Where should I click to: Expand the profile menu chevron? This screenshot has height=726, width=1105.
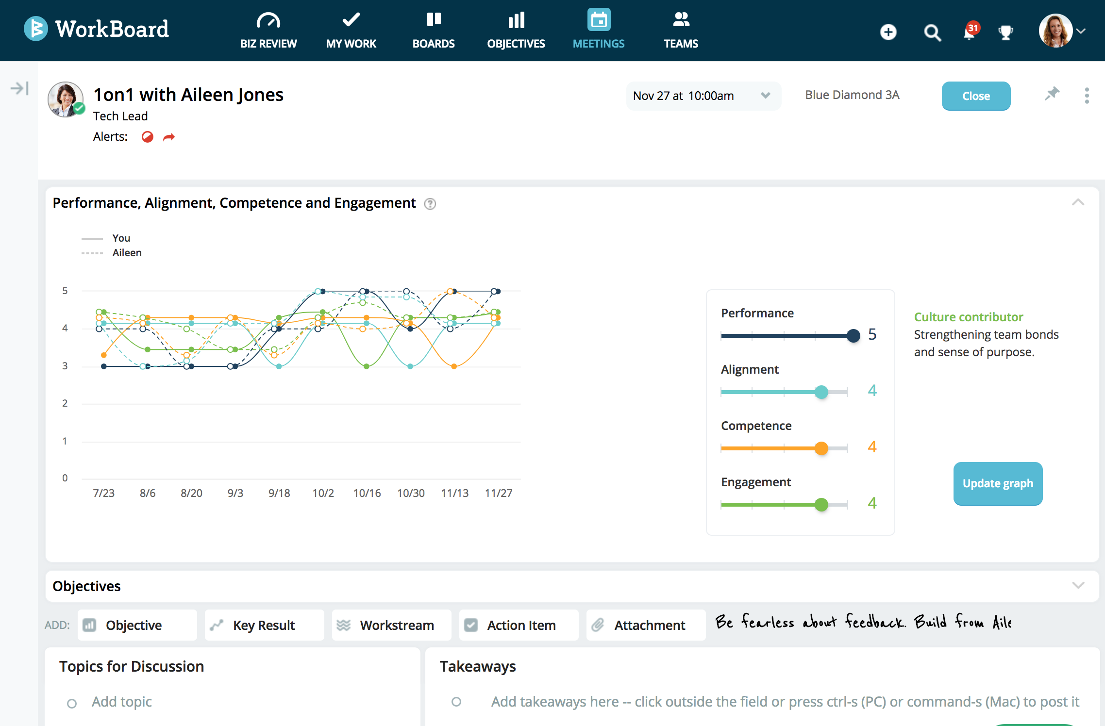pos(1081,31)
